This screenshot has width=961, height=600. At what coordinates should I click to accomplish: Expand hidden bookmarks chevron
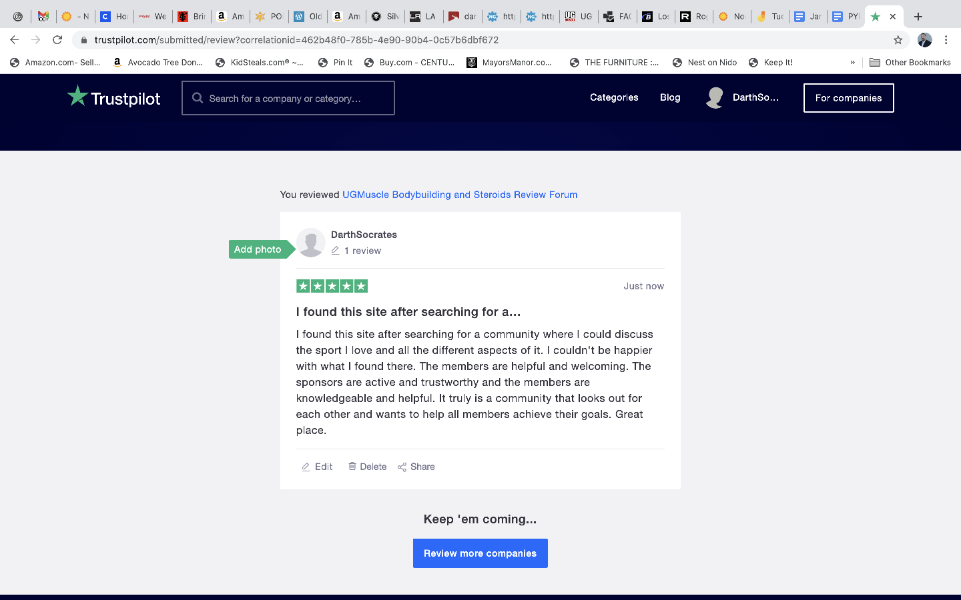[x=852, y=63]
